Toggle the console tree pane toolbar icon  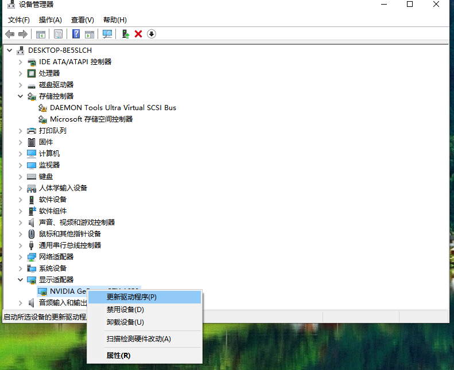click(41, 34)
